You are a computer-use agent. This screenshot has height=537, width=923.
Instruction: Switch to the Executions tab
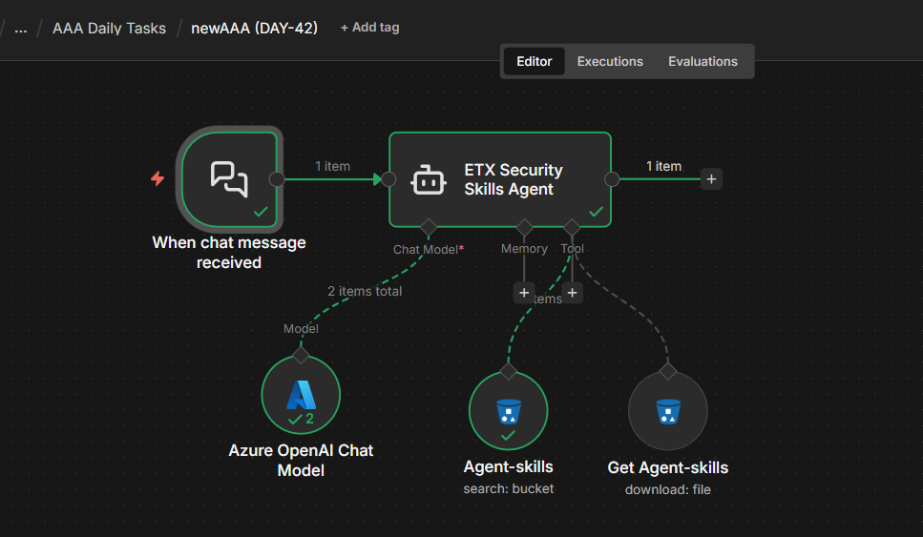[x=610, y=61]
